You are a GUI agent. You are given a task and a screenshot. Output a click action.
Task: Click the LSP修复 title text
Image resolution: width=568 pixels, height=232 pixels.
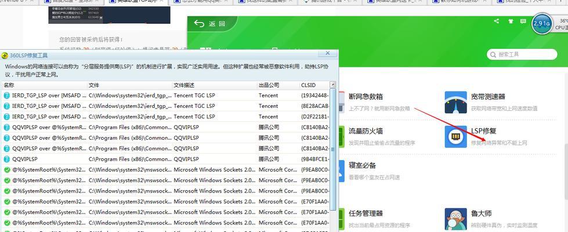point(484,131)
